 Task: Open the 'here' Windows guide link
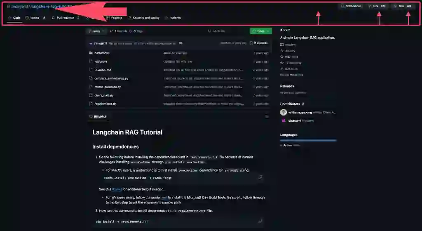point(164,198)
